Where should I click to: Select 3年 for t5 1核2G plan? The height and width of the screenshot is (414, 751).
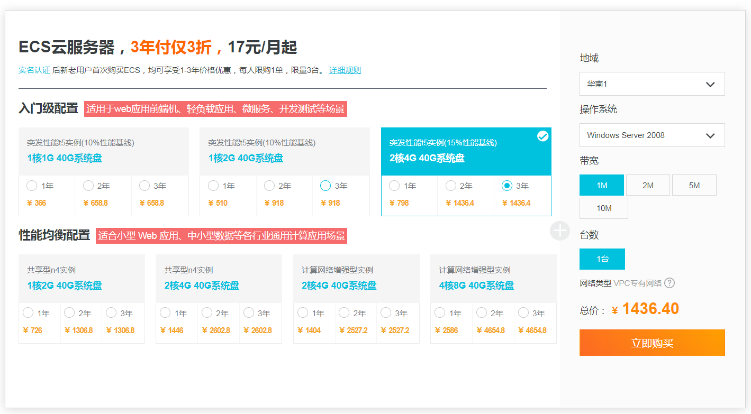pyautogui.click(x=325, y=186)
